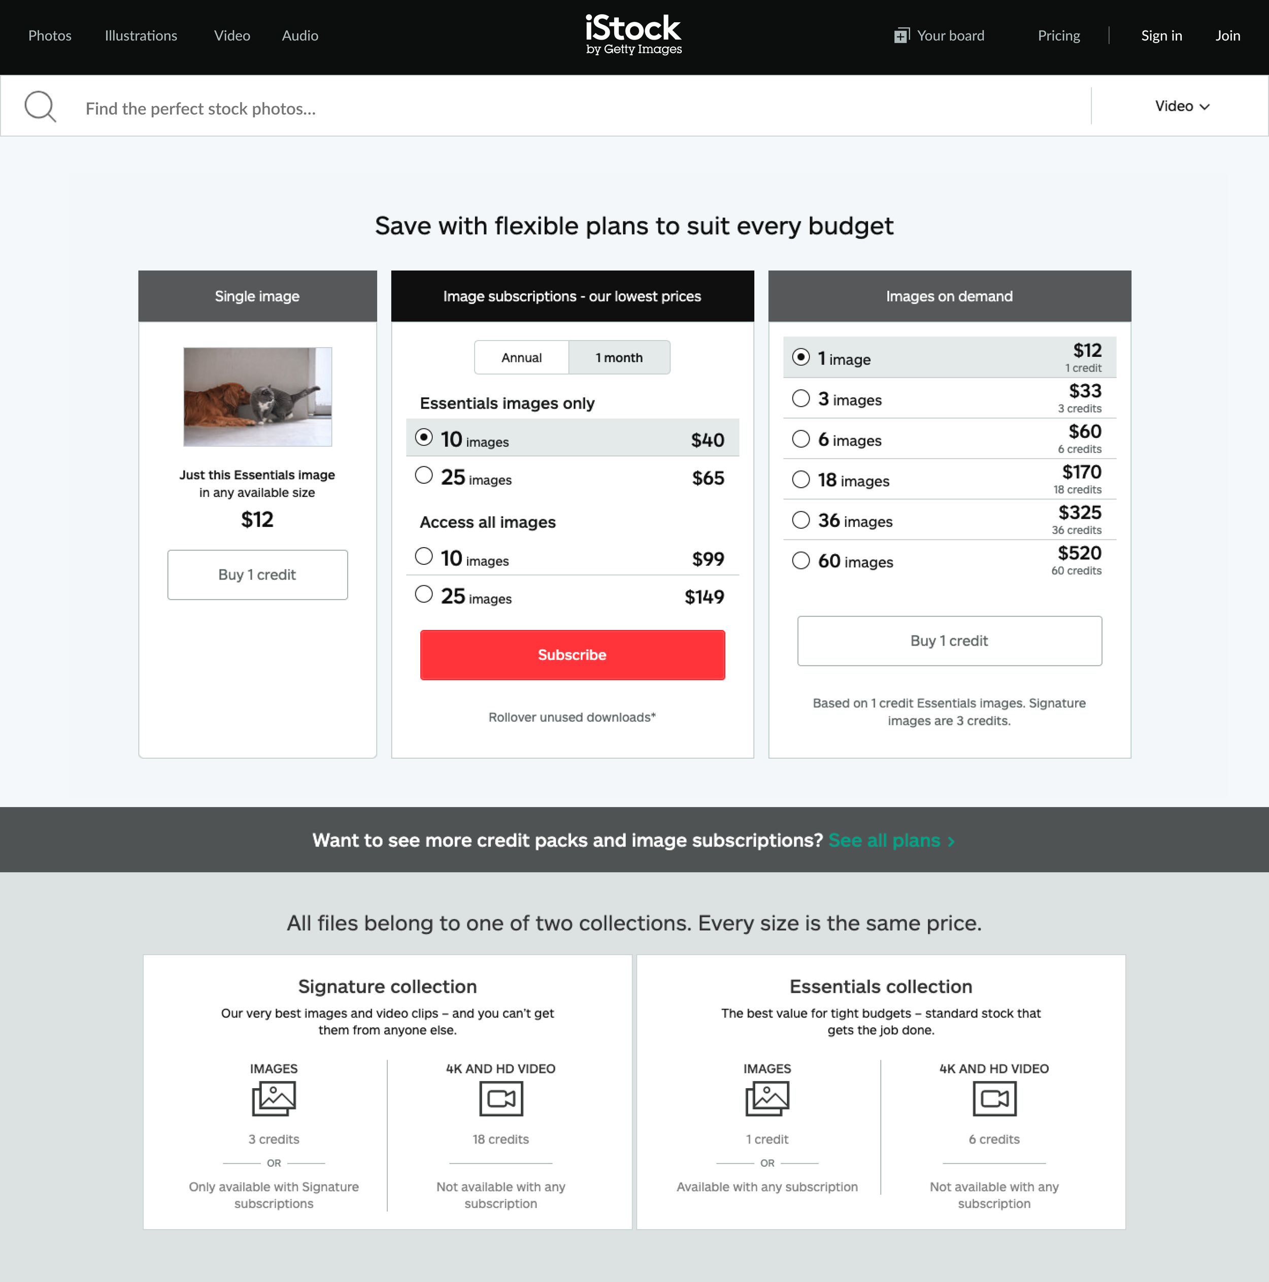This screenshot has height=1282, width=1269.
Task: Click Essentials collection images icon
Action: click(x=767, y=1098)
